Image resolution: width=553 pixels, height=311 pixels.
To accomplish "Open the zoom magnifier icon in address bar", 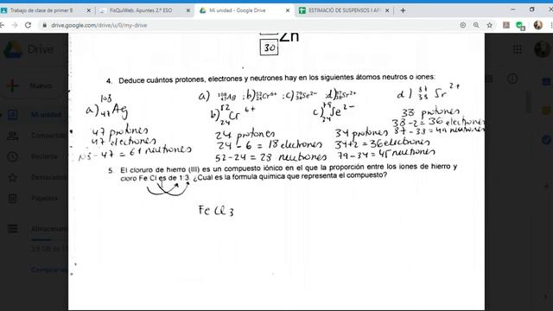I will (x=476, y=25).
